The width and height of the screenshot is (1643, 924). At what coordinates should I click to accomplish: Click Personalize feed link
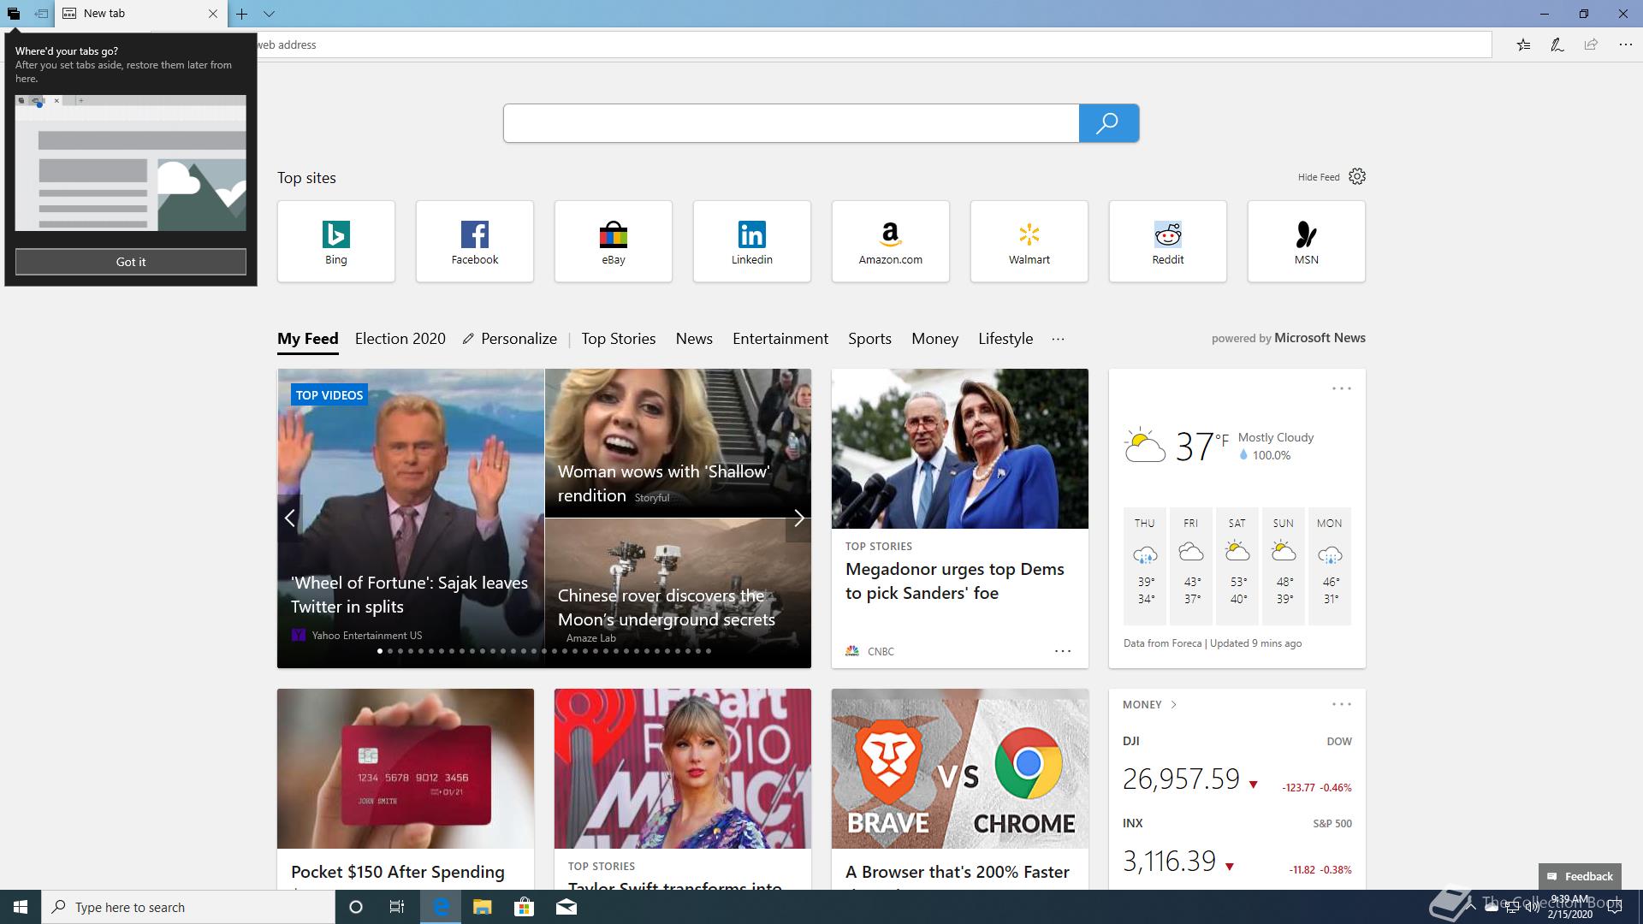(510, 339)
